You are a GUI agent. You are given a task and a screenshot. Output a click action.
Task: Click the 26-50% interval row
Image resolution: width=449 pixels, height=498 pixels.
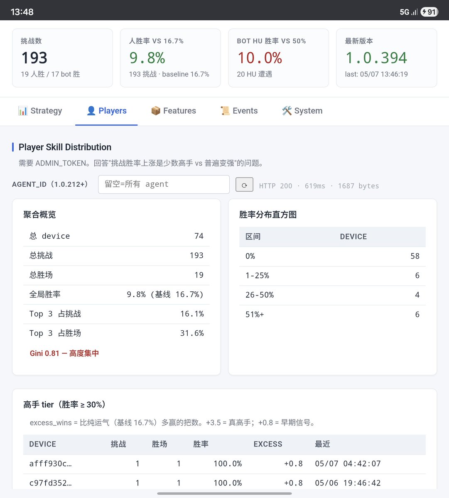coord(332,295)
